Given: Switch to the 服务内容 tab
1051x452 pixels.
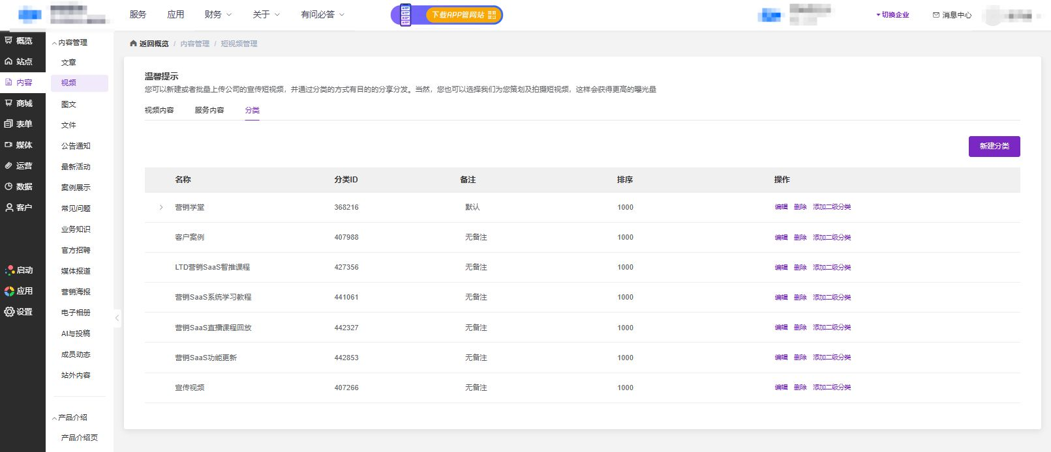Looking at the screenshot, I should (209, 110).
